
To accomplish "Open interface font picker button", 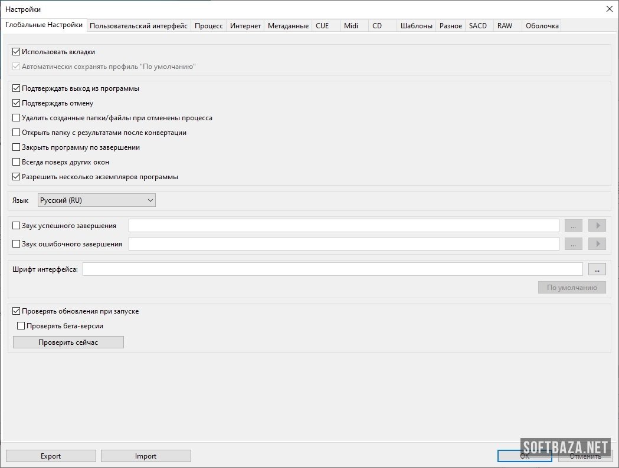I will click(x=597, y=269).
